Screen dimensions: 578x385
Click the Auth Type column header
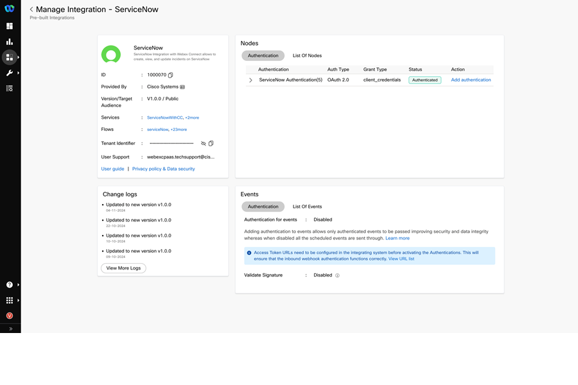[338, 69]
